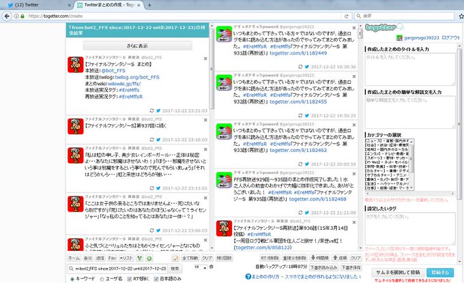Select the ユーザ名 radio button
464x283 pixels.
click(x=102, y=279)
